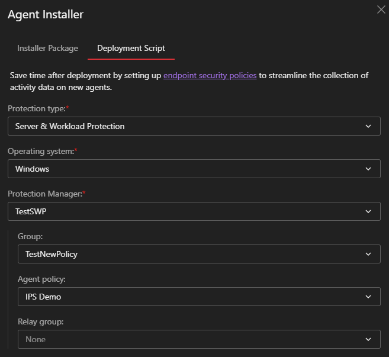
Task: Click the Protection type label
Action: point(37,109)
